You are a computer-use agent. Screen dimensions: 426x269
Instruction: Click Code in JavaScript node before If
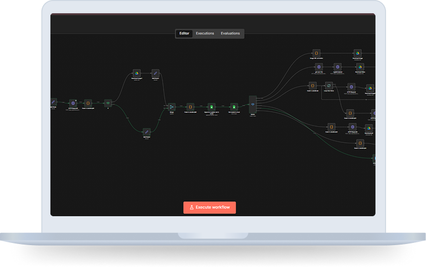point(88,103)
